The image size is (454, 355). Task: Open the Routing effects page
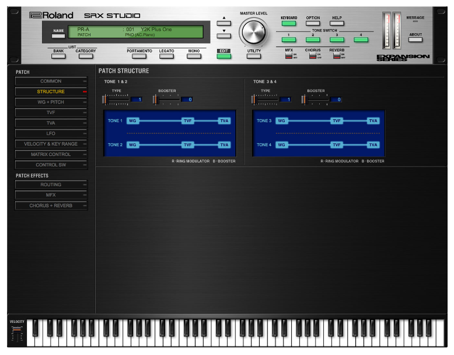pyautogui.click(x=51, y=184)
